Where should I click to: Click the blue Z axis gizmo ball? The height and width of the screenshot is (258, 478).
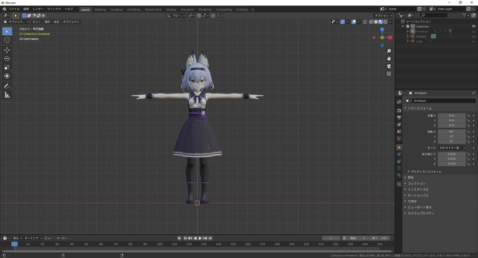[x=382, y=29]
